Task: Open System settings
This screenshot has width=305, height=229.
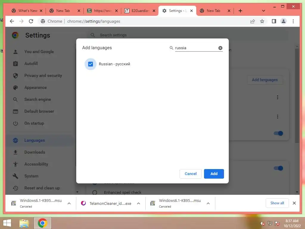Action: [x=31, y=176]
